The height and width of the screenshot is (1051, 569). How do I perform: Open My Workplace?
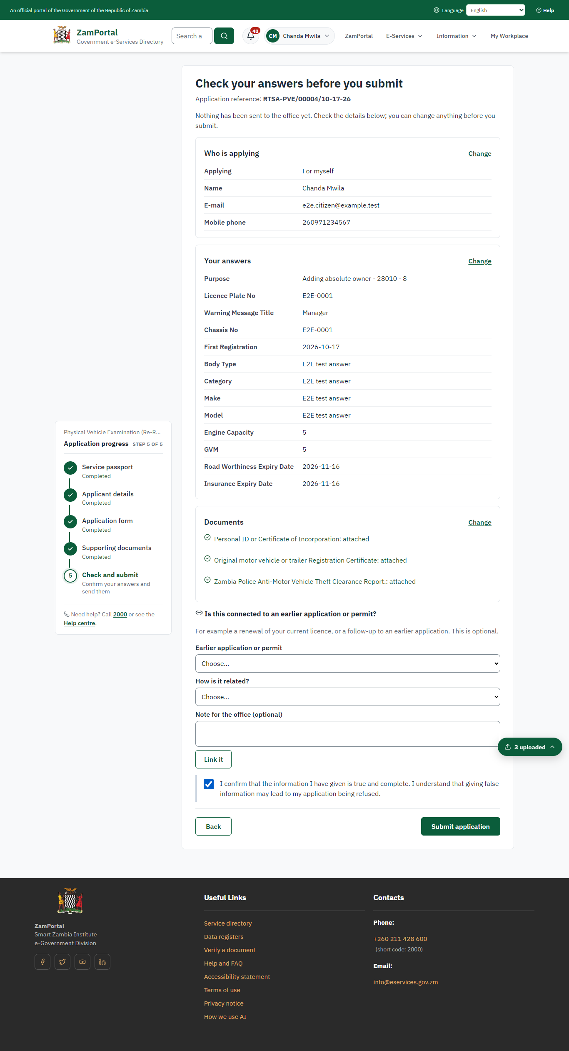pos(509,36)
